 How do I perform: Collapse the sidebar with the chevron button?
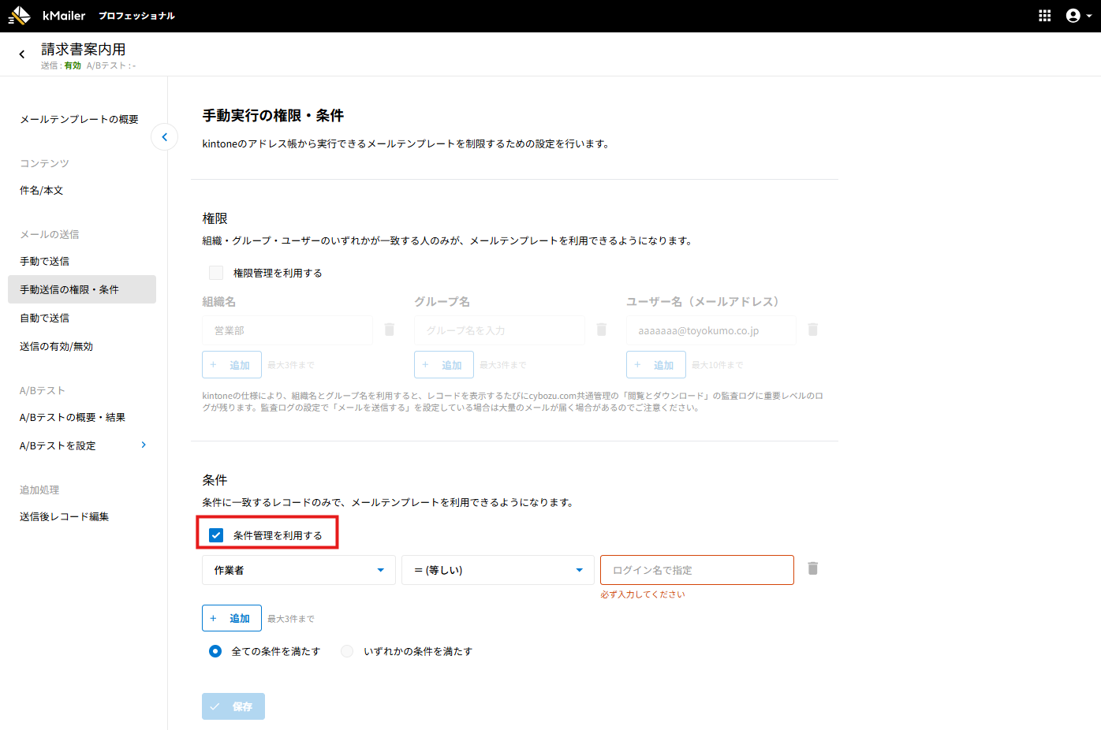click(164, 137)
